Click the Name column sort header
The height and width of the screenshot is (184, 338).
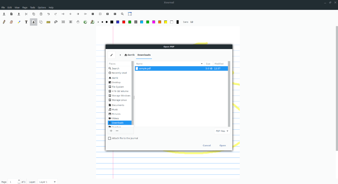170,64
